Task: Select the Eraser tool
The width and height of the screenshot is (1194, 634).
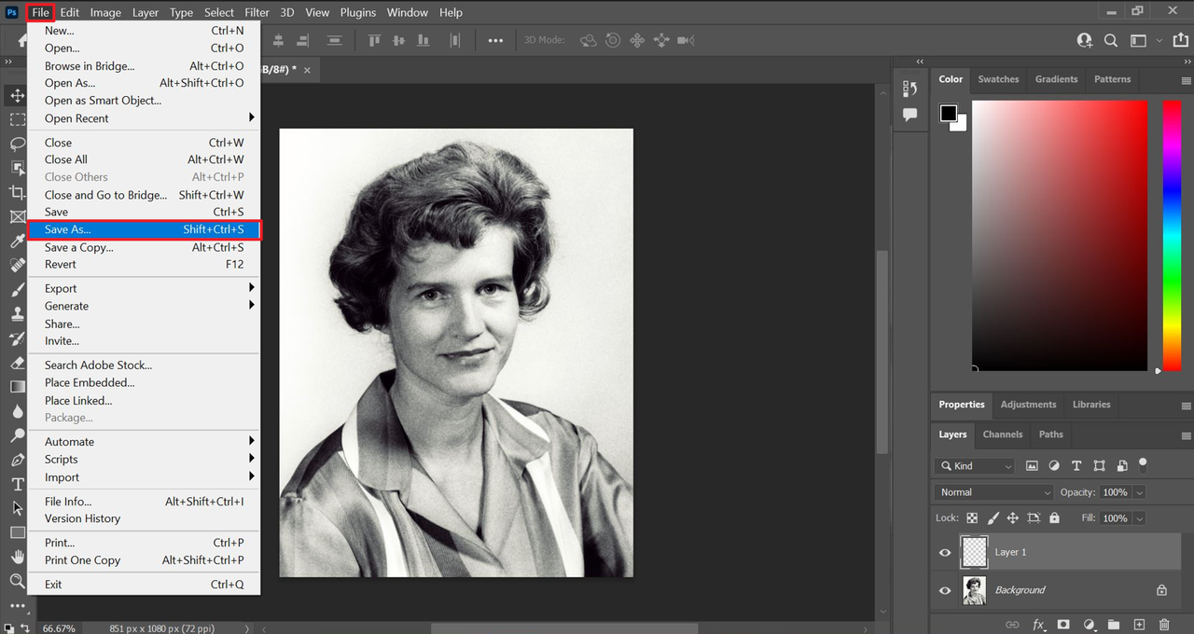Action: (18, 362)
